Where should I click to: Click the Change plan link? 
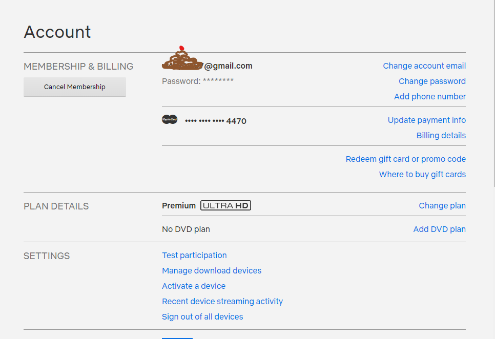(442, 206)
